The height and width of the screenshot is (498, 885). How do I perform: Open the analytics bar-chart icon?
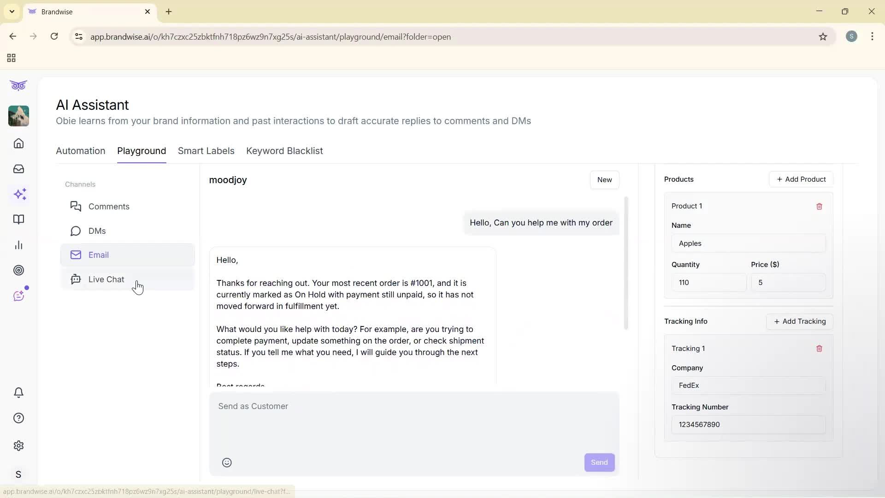[18, 245]
